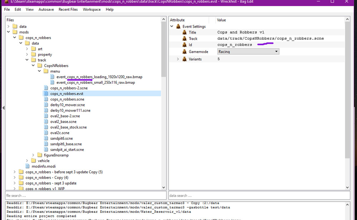
Task: Click the Id value cops_n_robbers
Action: [235, 45]
